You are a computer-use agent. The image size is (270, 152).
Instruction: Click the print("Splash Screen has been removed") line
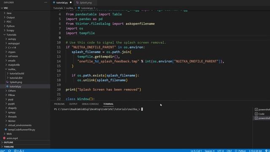click(103, 90)
